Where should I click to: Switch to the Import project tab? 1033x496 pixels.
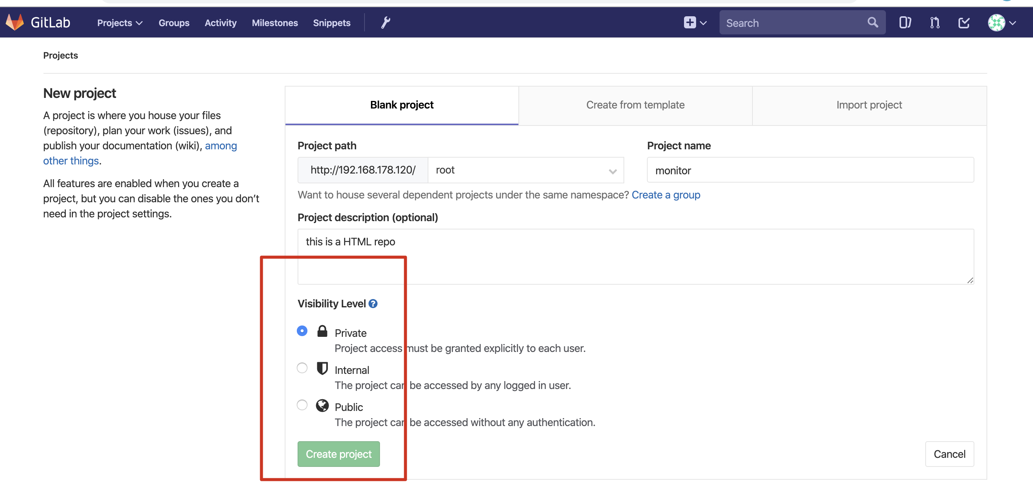869,105
